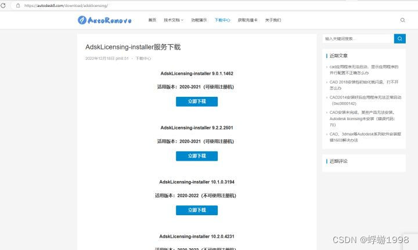418x250 pixels.
Task: Click the text AdskLicensing-installer 9.0.1.1462
Action: click(197, 74)
